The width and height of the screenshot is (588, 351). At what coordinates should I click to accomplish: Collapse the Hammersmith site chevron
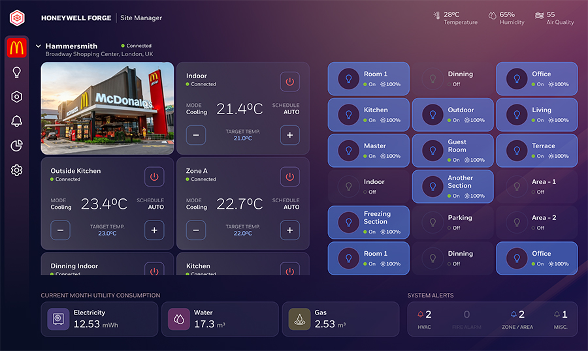39,46
